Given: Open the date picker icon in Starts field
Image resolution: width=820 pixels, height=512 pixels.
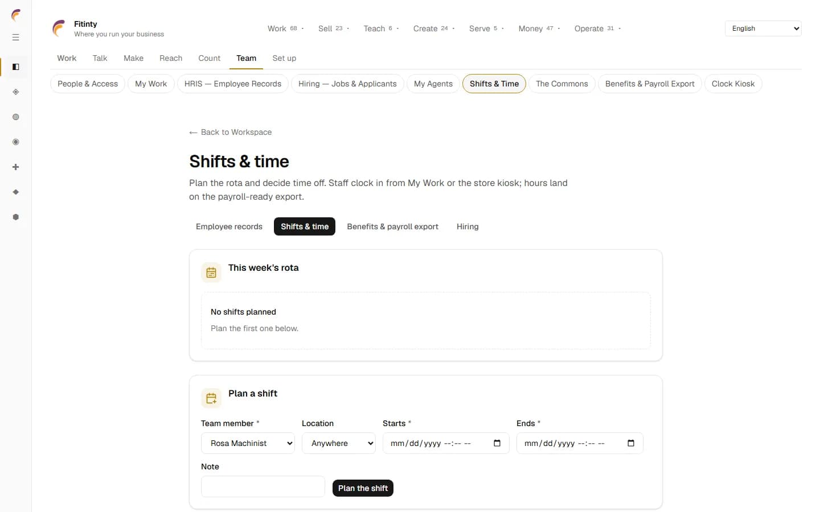Looking at the screenshot, I should [x=497, y=443].
